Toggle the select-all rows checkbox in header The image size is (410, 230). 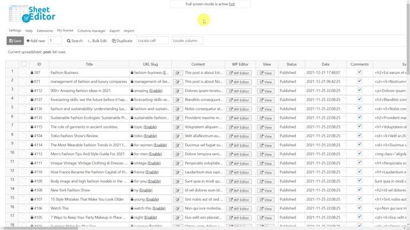coord(24,64)
